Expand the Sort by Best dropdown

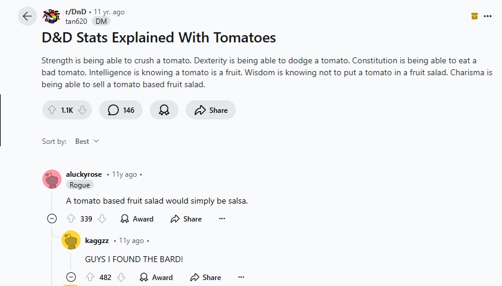[87, 142]
